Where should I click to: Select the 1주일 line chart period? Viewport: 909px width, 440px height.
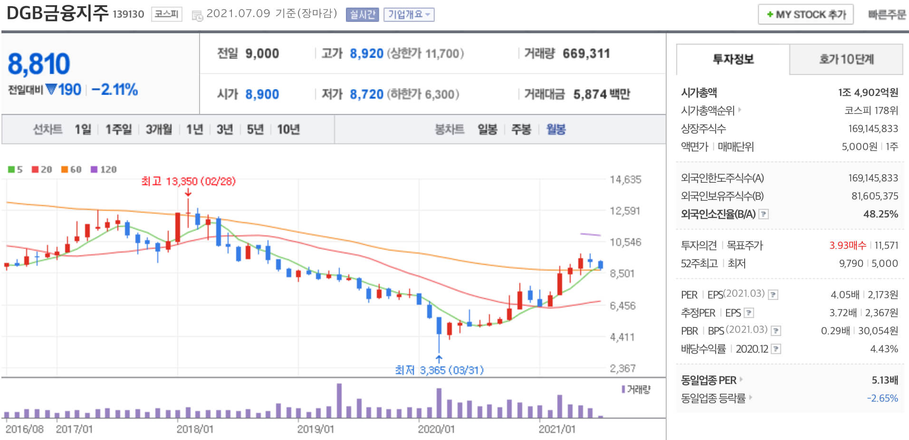click(119, 129)
